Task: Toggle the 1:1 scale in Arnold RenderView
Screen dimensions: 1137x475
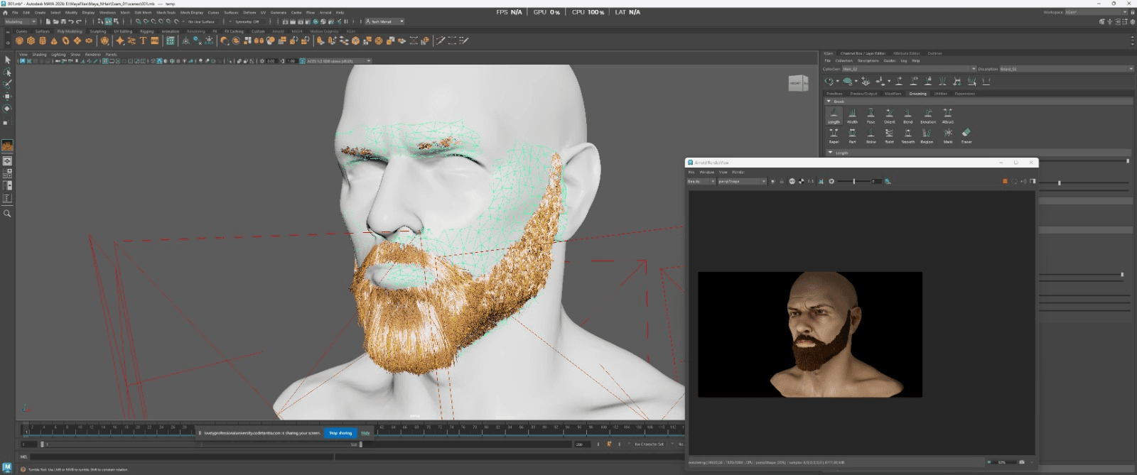Action: pyautogui.click(x=810, y=182)
